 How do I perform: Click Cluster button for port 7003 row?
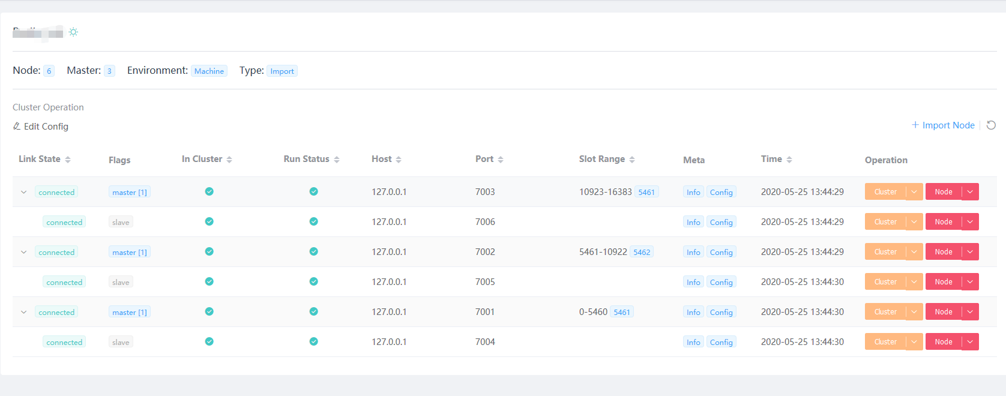[885, 192]
